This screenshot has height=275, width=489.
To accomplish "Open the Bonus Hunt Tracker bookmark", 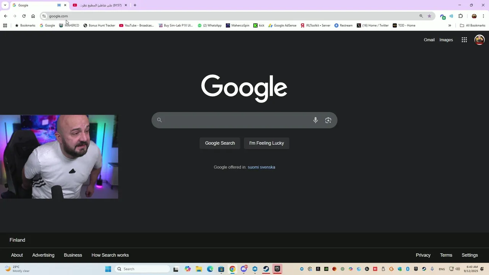I will pyautogui.click(x=99, y=26).
